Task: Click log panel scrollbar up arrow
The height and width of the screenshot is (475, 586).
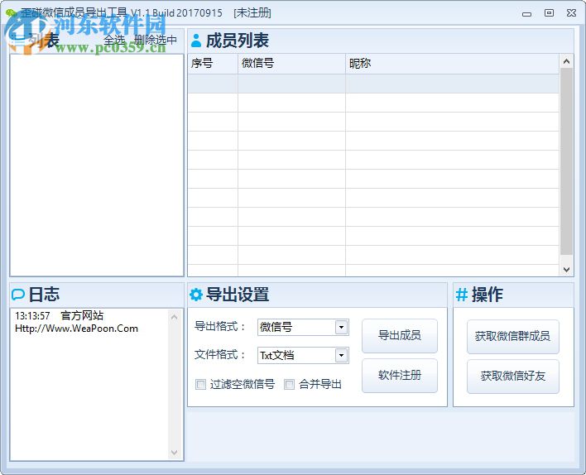Action: (174, 317)
